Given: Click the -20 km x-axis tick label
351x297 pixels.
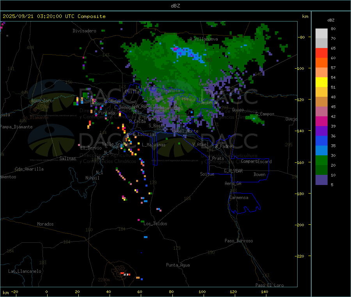Looking at the screenshot, I should [x=15, y=292].
